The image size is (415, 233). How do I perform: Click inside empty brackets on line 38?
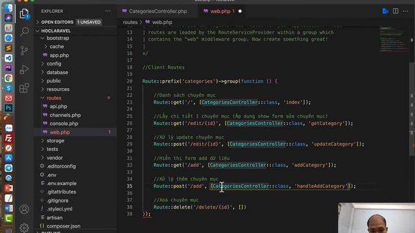[x=241, y=207]
